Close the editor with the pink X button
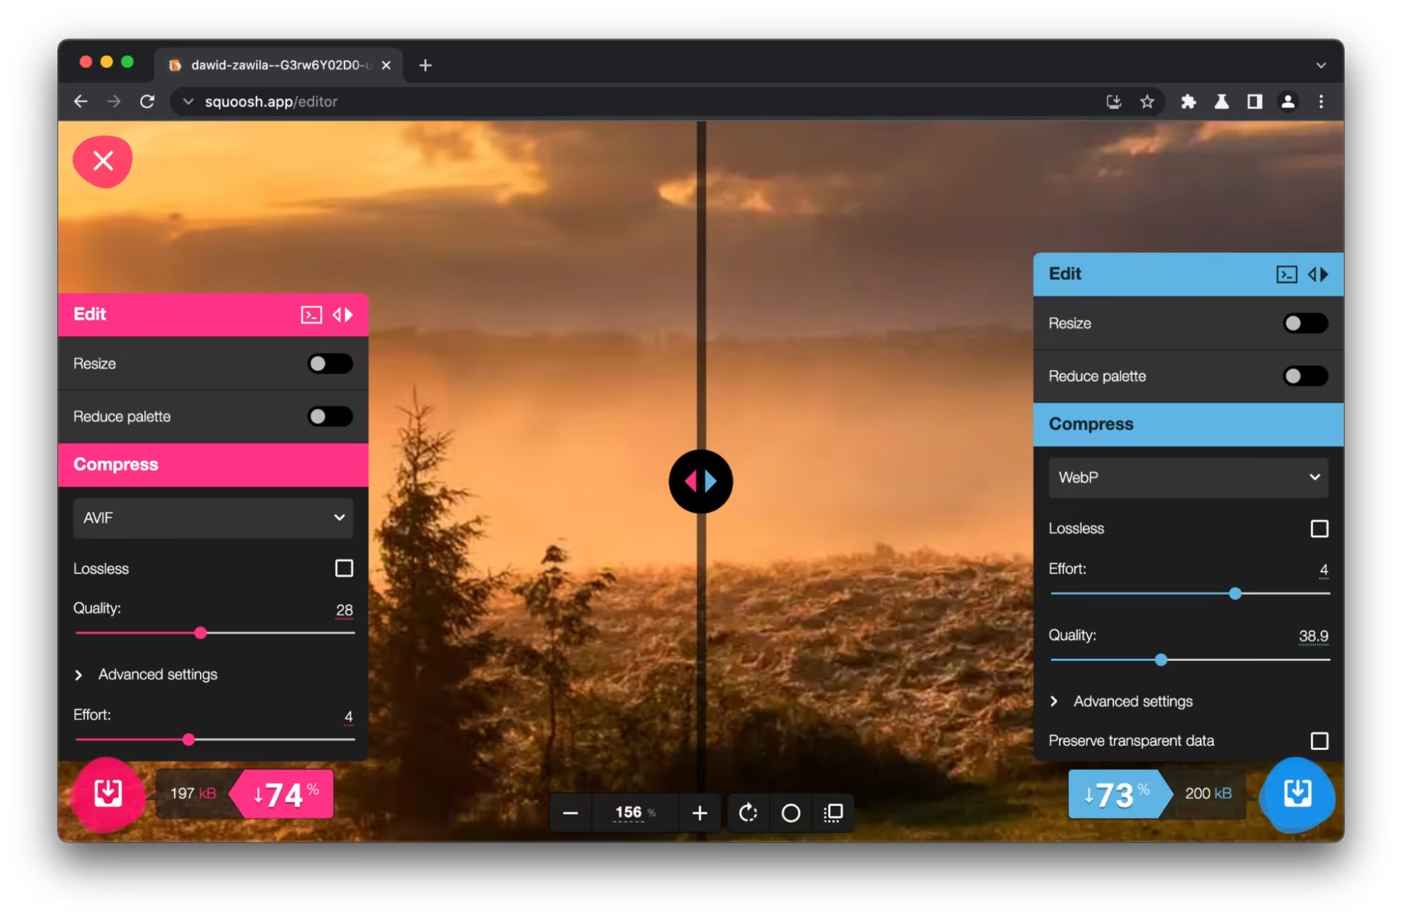 (x=102, y=161)
